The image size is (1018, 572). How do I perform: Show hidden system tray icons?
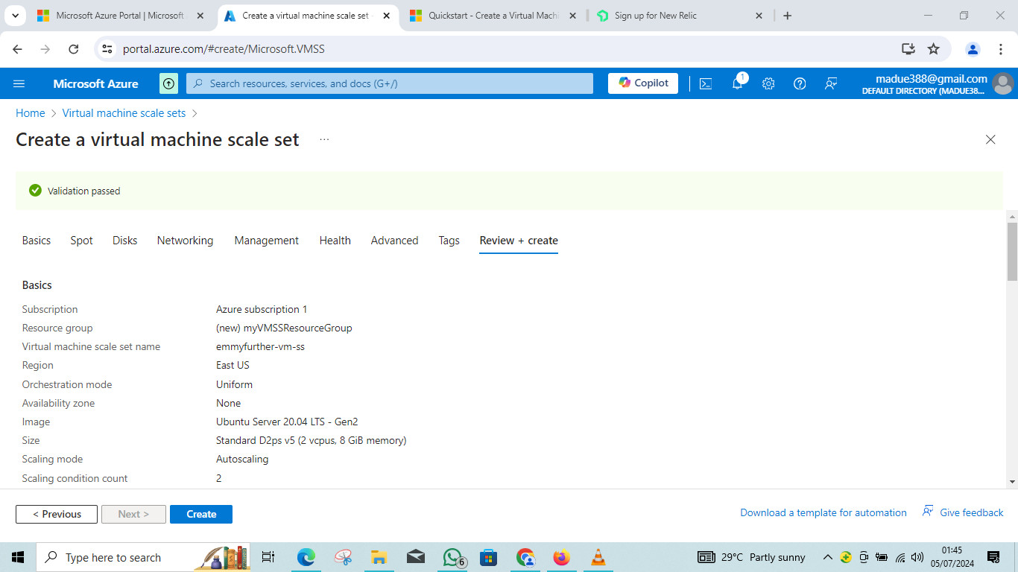pos(827,557)
